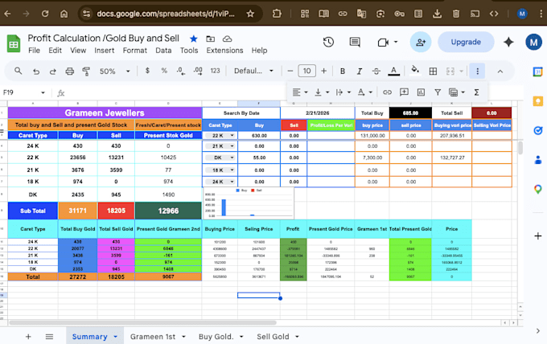
Task: Redo the last action
Action: tap(52, 72)
